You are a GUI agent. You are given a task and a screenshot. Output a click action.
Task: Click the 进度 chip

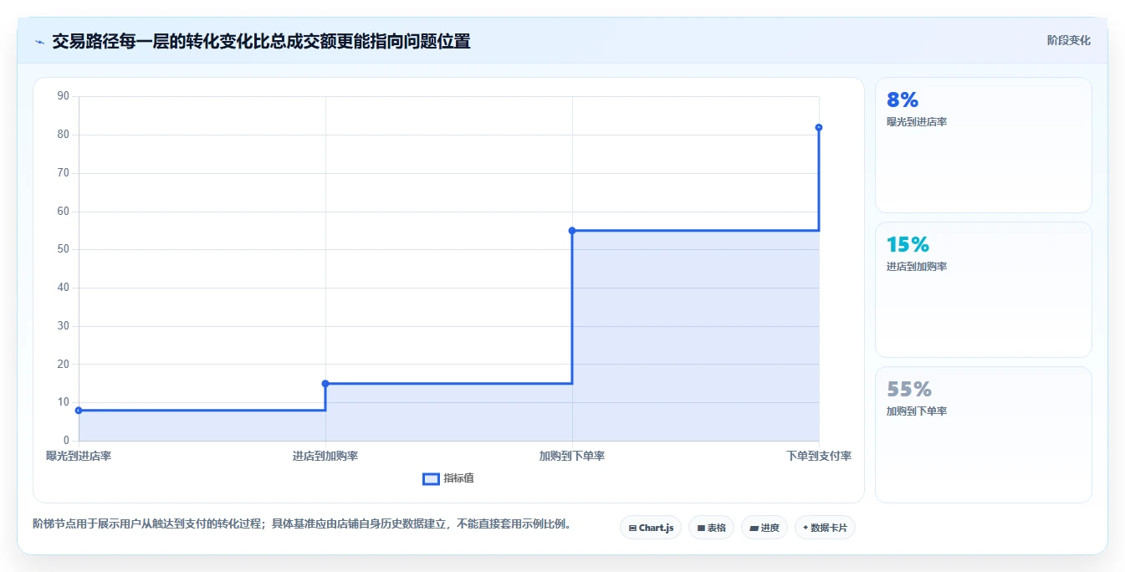764,528
